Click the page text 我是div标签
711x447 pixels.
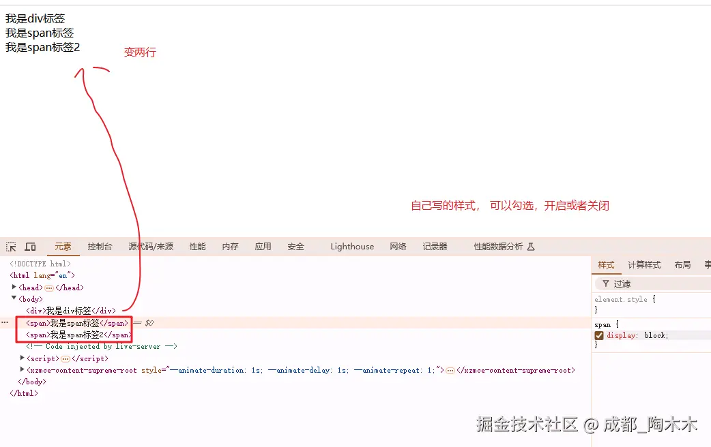pos(35,18)
